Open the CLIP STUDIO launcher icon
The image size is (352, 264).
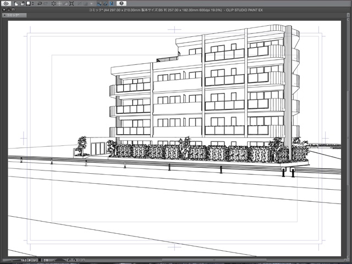coord(6,3)
